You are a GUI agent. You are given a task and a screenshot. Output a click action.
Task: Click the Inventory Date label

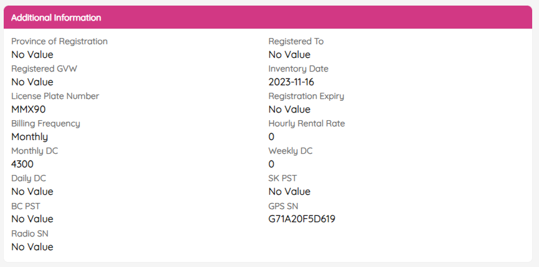[298, 68]
